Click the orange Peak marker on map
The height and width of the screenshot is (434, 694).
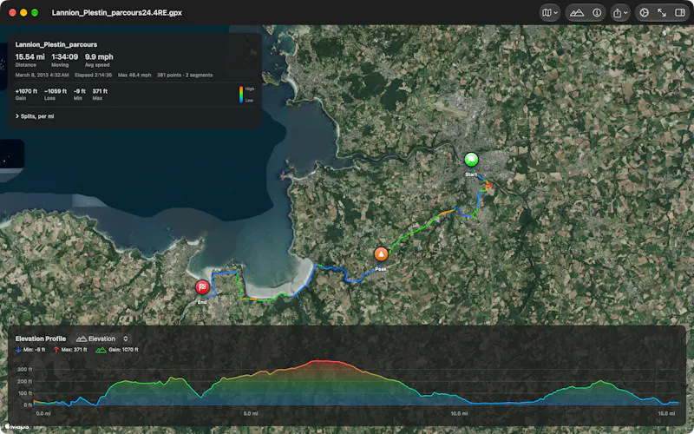point(381,254)
